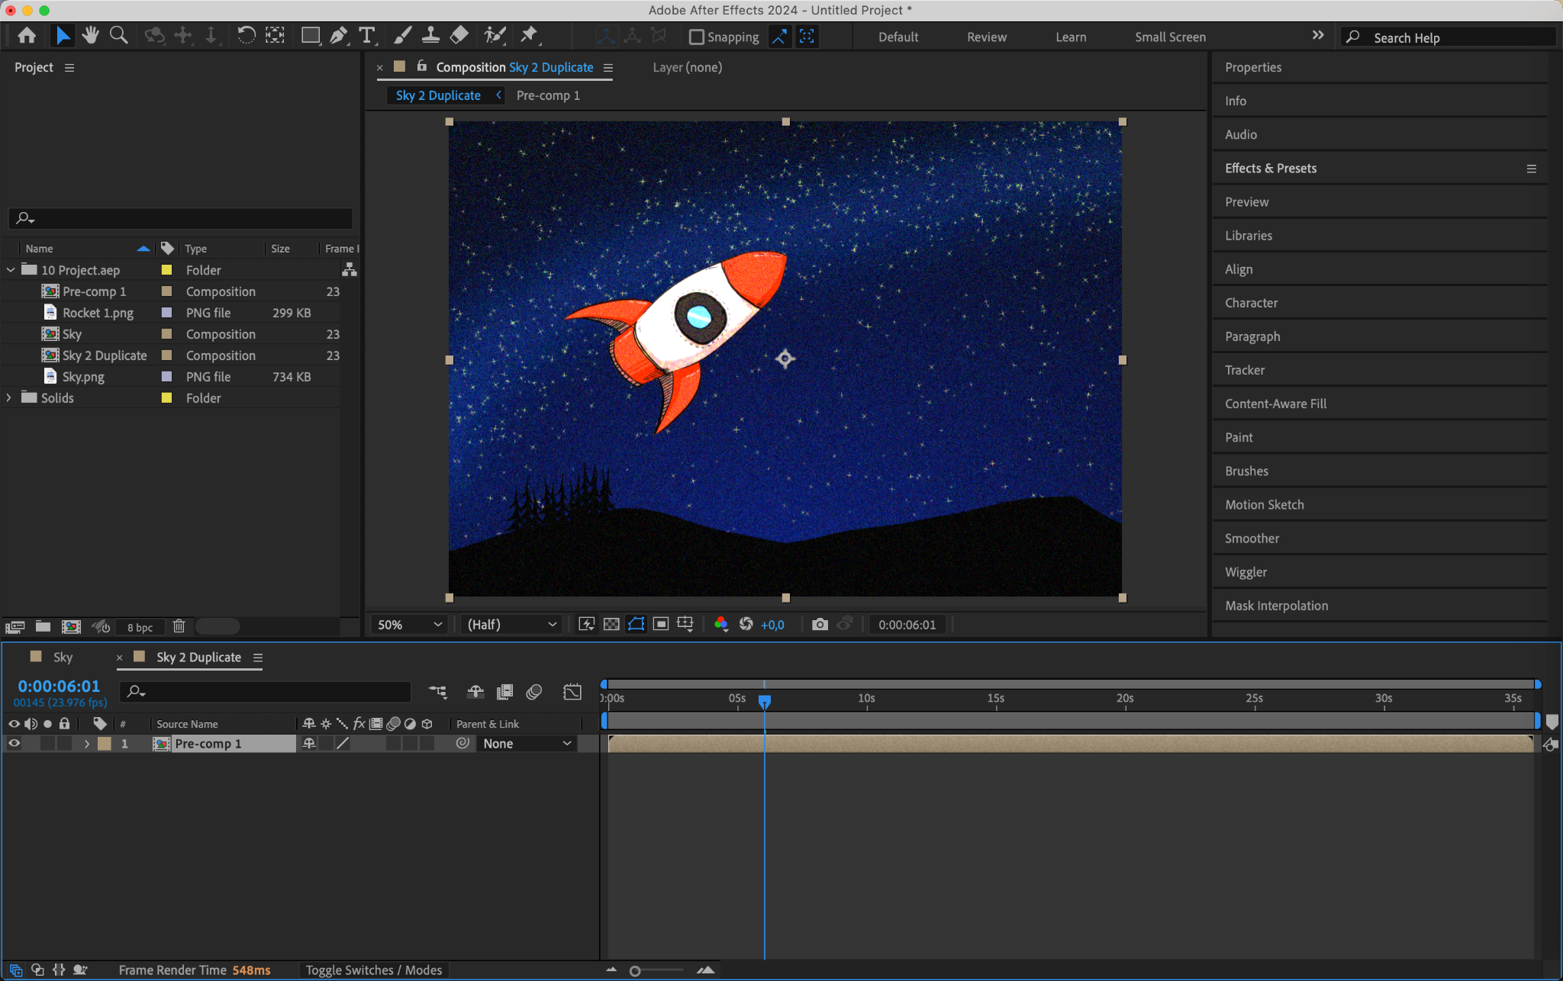Select the Puppet Pin tool
Viewport: 1563px width, 981px height.
click(529, 36)
